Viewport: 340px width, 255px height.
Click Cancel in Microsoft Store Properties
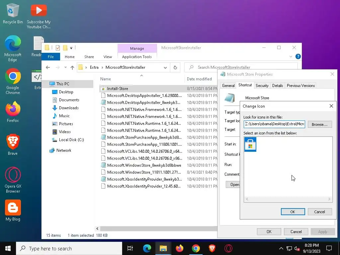point(296,231)
